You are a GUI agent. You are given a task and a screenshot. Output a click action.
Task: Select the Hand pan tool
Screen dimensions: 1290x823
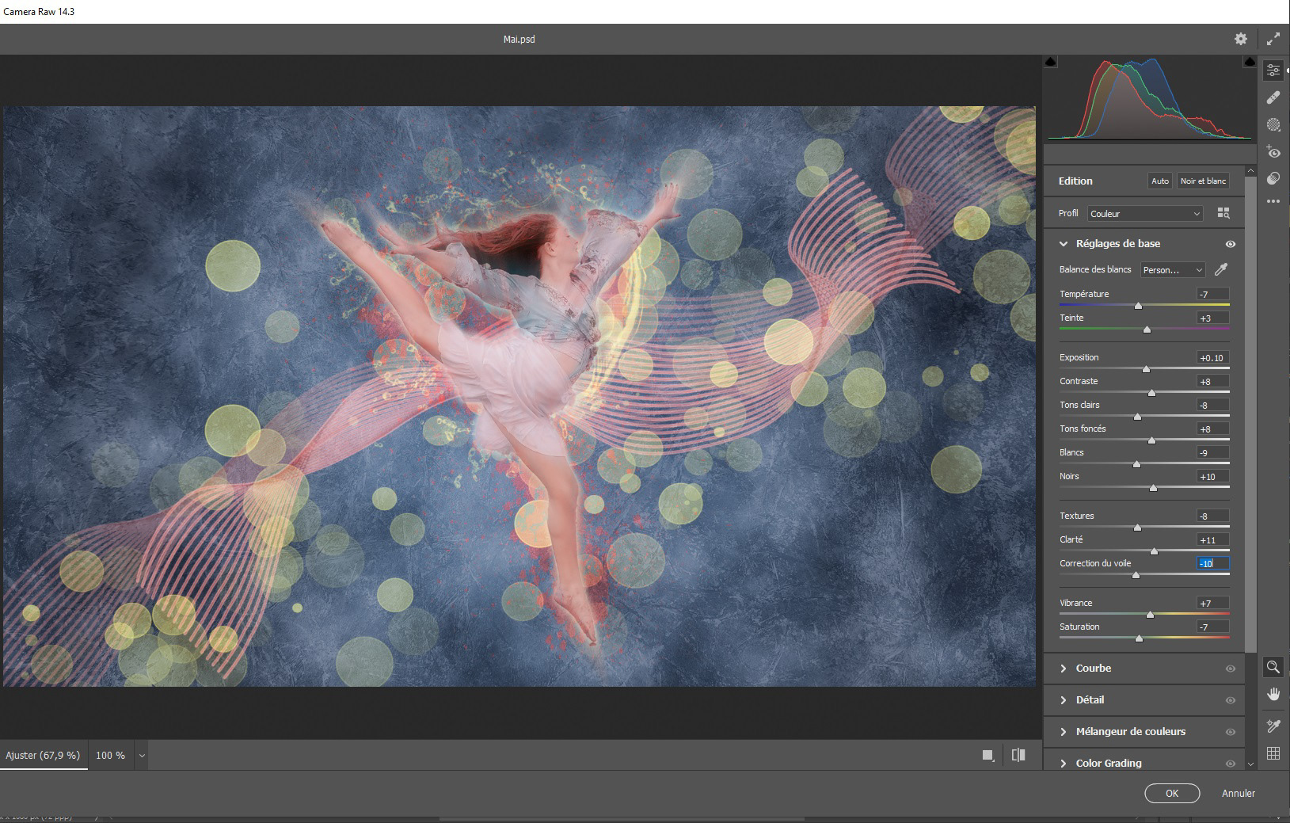click(1273, 695)
